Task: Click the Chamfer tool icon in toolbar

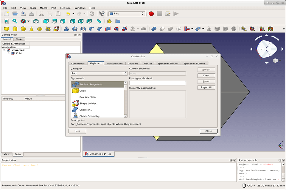Action: [100, 29]
